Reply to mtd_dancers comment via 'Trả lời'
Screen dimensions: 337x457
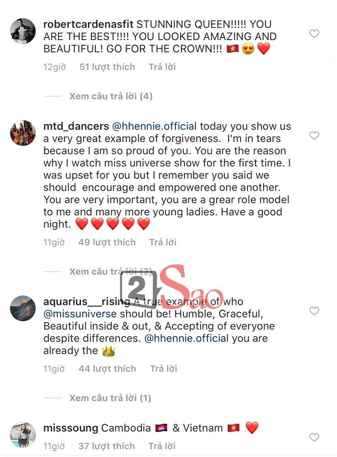tap(163, 242)
